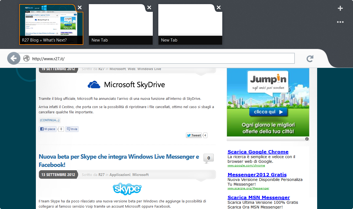
Task: Click the ad info 'i' icon
Action: click(307, 139)
